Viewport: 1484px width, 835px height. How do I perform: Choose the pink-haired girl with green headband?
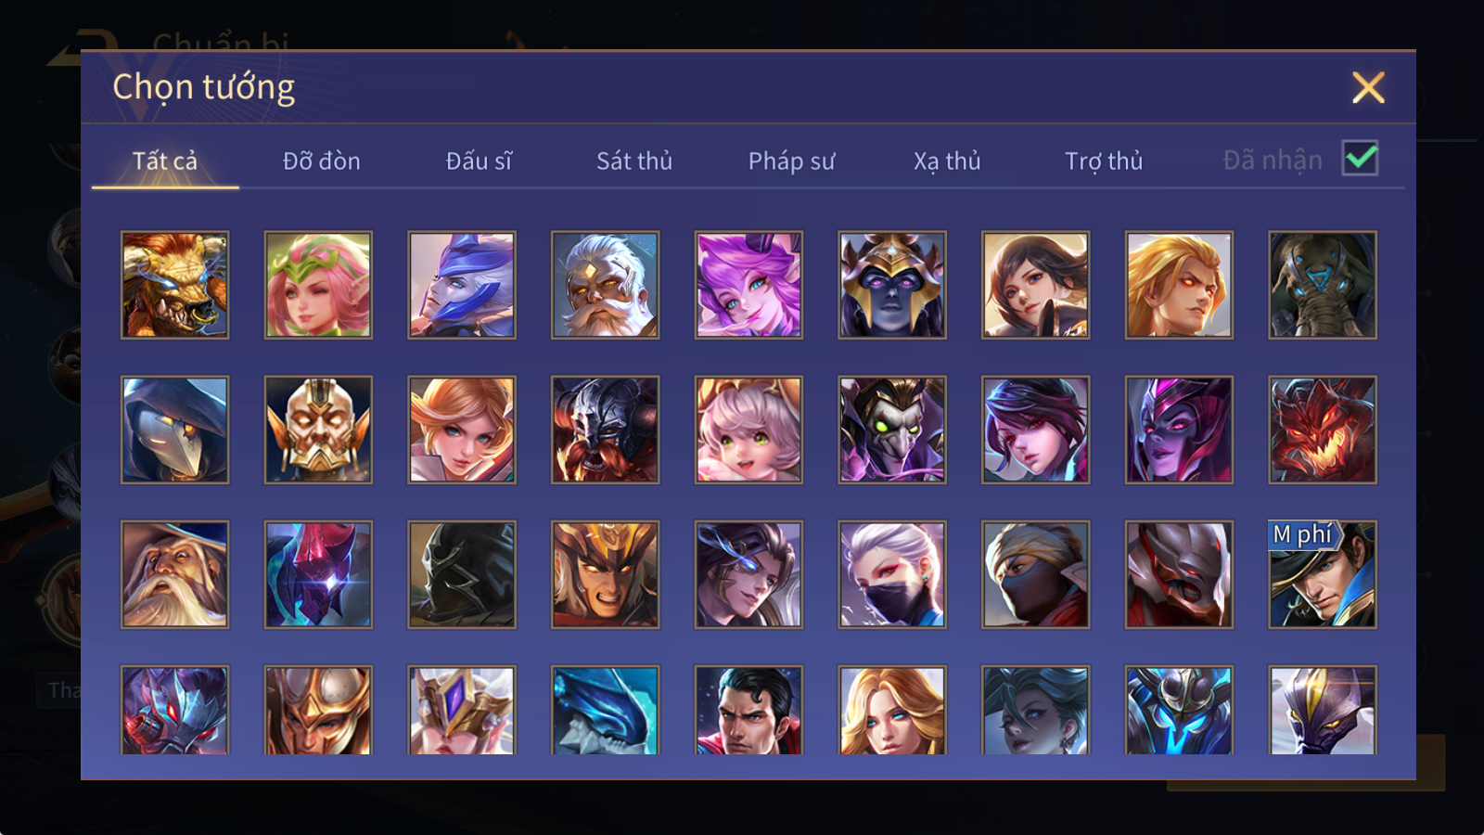(318, 285)
